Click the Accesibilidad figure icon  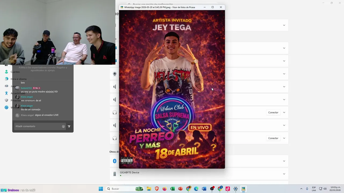point(6,93)
